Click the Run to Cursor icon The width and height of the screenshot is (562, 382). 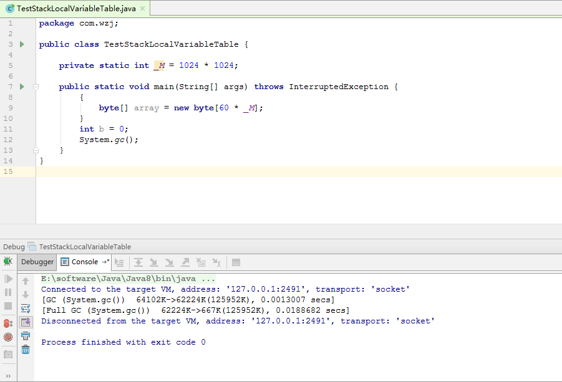coord(216,263)
